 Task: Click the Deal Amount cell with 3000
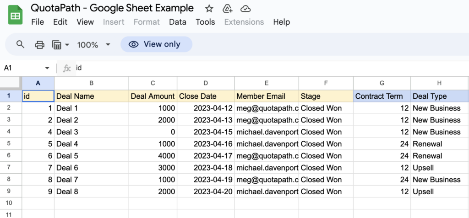click(x=153, y=168)
